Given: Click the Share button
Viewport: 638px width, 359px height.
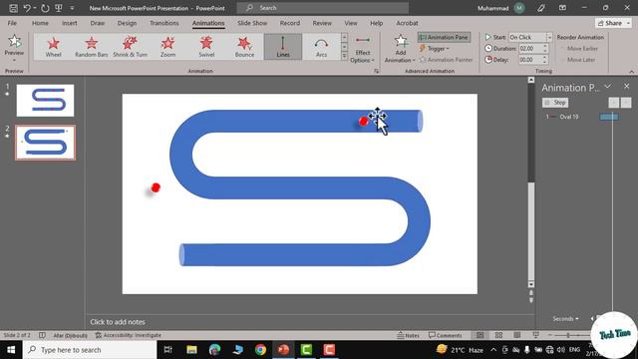Looking at the screenshot, I should coord(609,23).
